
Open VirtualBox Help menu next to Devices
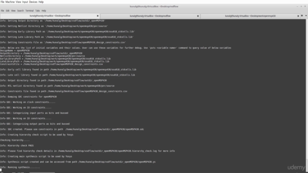point(41,2)
